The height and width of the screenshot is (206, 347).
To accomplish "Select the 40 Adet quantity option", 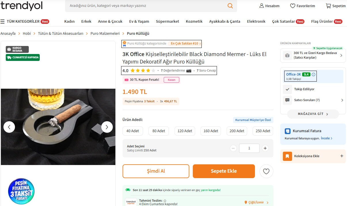I will coord(133,131).
